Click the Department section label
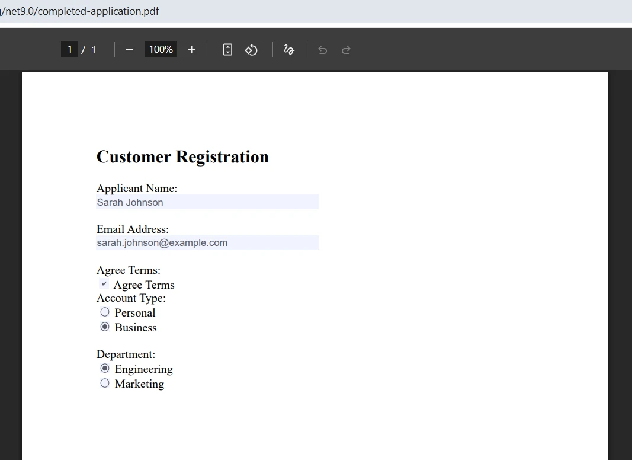Viewport: 632px width, 460px height. tap(126, 354)
